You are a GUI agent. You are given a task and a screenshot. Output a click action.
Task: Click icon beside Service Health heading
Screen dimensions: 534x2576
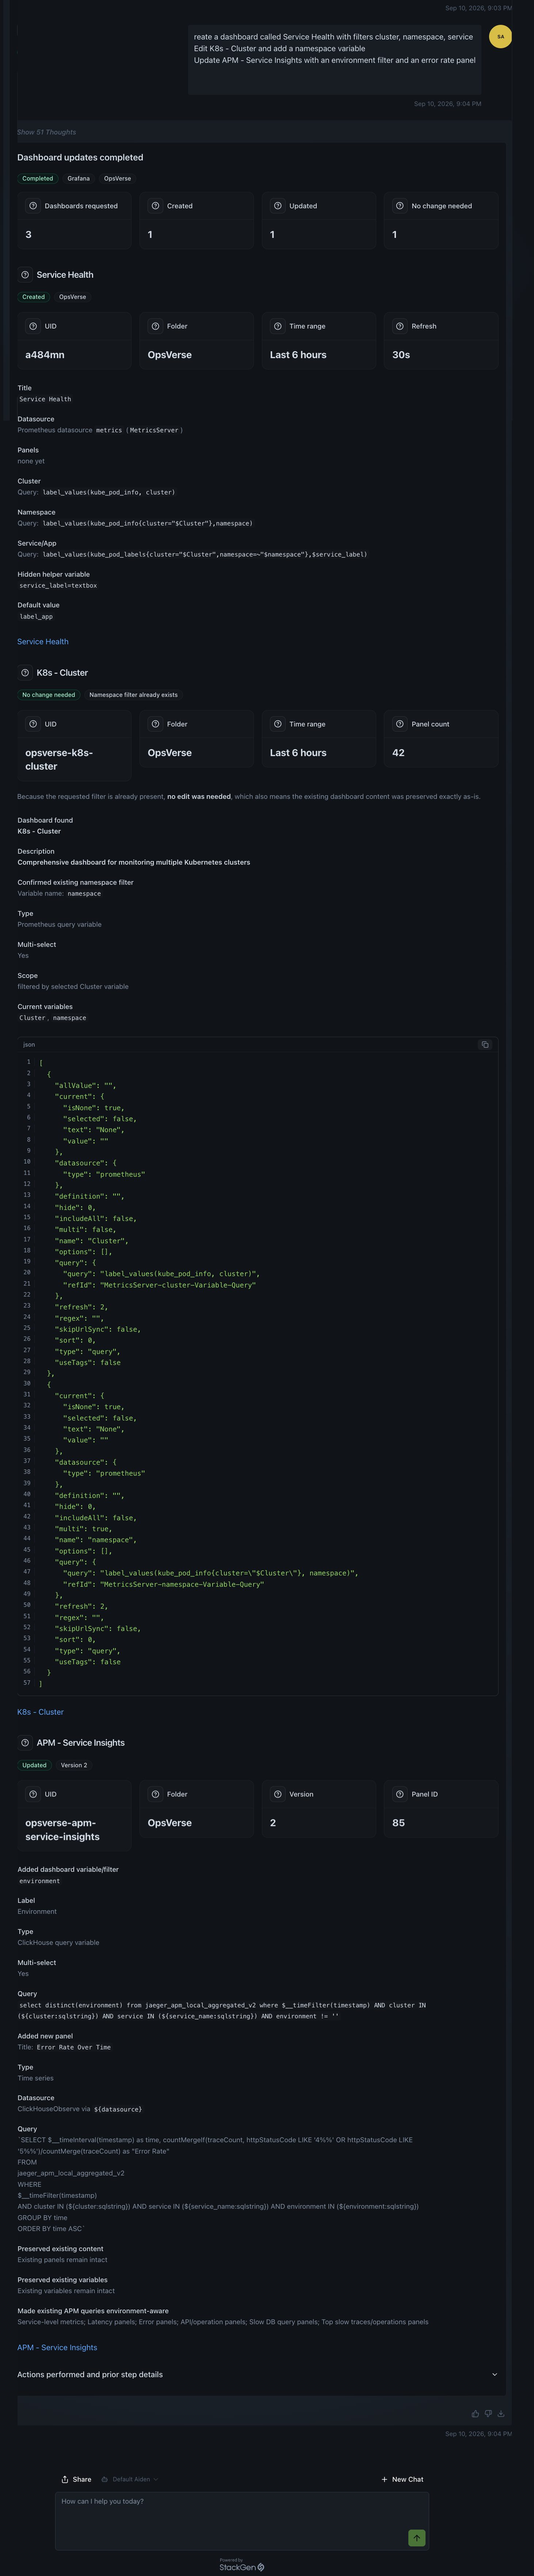click(x=25, y=275)
